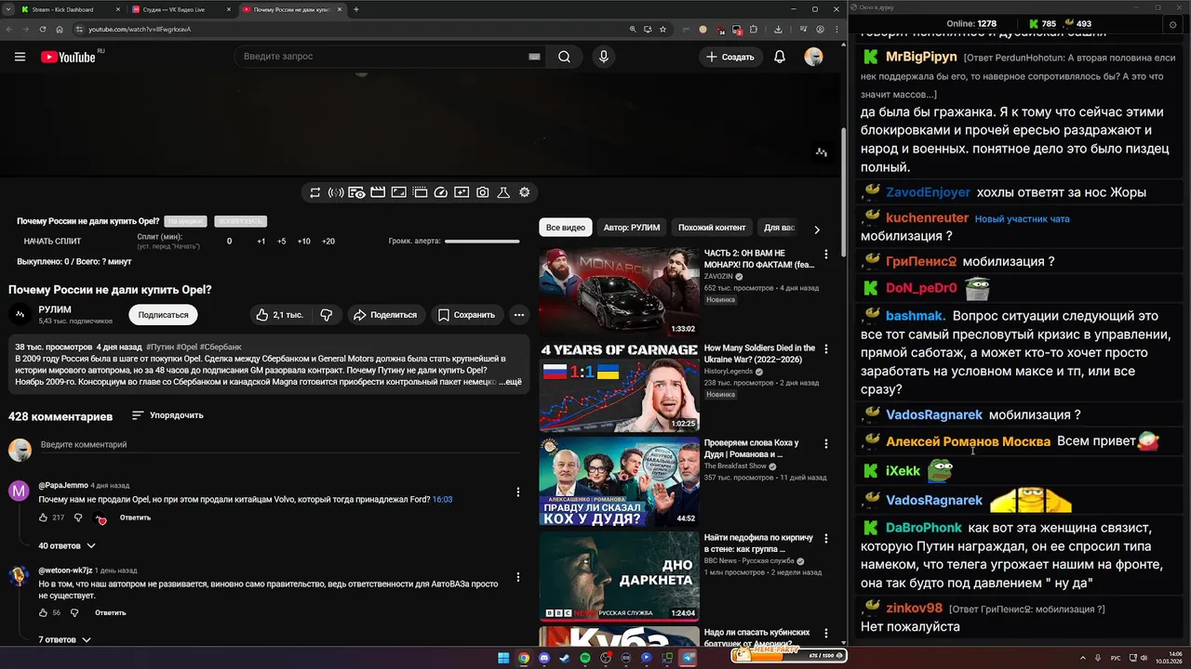Adjust the 'Громк. алерта' volume slider

[482, 242]
